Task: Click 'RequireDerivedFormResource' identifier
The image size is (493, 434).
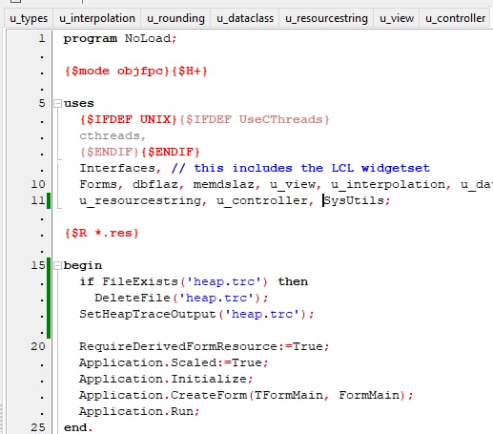Action: point(178,346)
